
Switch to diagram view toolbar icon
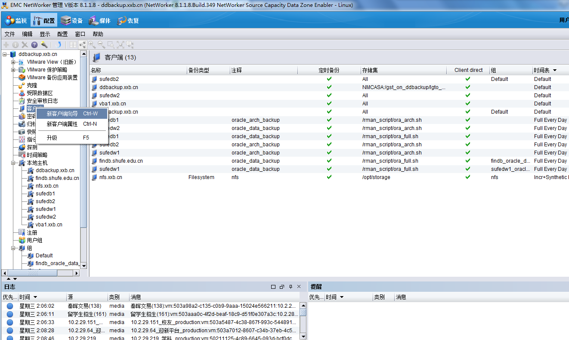[82, 44]
